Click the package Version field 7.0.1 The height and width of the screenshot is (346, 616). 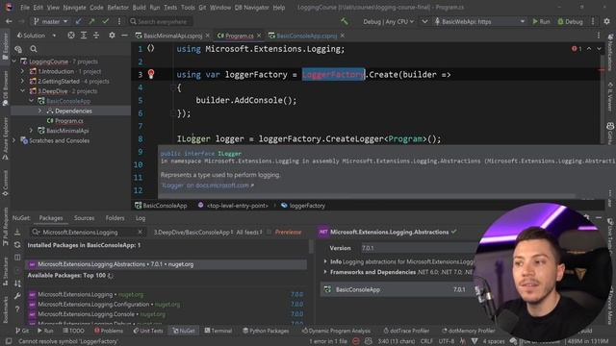418,248
